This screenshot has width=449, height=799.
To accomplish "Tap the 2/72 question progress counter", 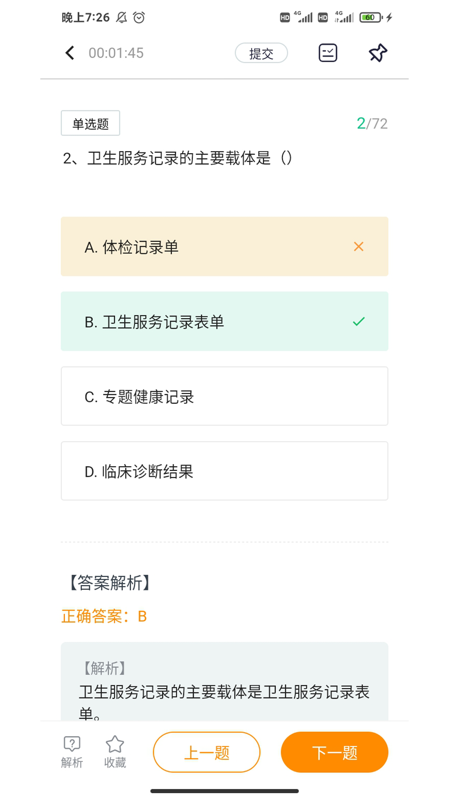I will coord(372,124).
